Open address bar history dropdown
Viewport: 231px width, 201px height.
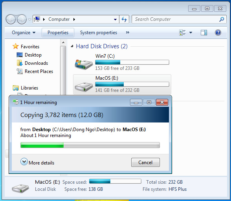click(115, 19)
